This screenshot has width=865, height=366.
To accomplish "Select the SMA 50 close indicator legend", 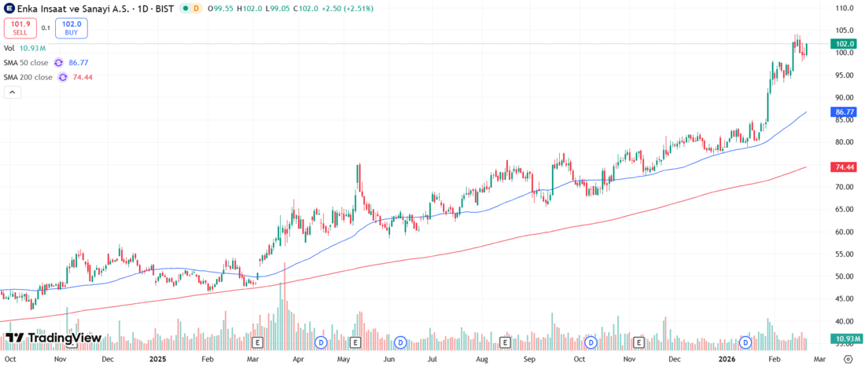I will click(x=26, y=62).
